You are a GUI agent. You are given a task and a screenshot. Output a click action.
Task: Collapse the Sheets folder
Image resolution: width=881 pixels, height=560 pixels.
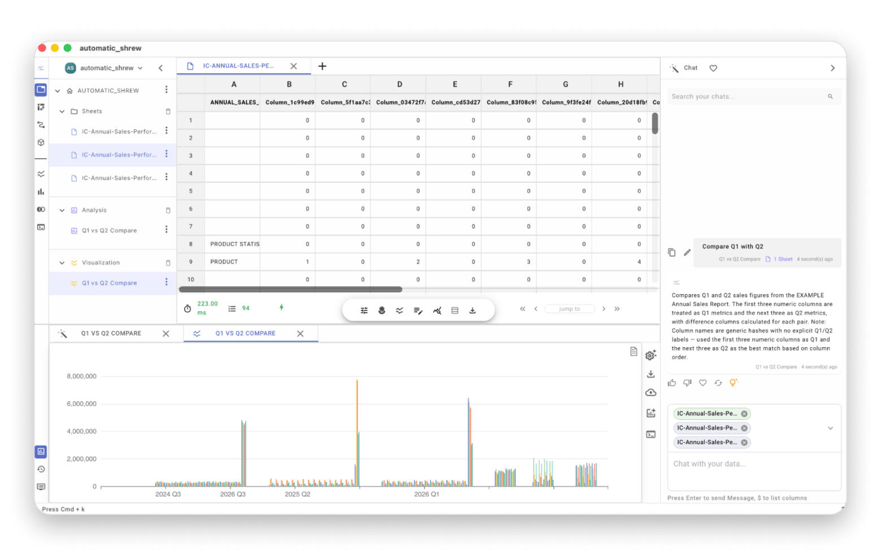point(62,112)
